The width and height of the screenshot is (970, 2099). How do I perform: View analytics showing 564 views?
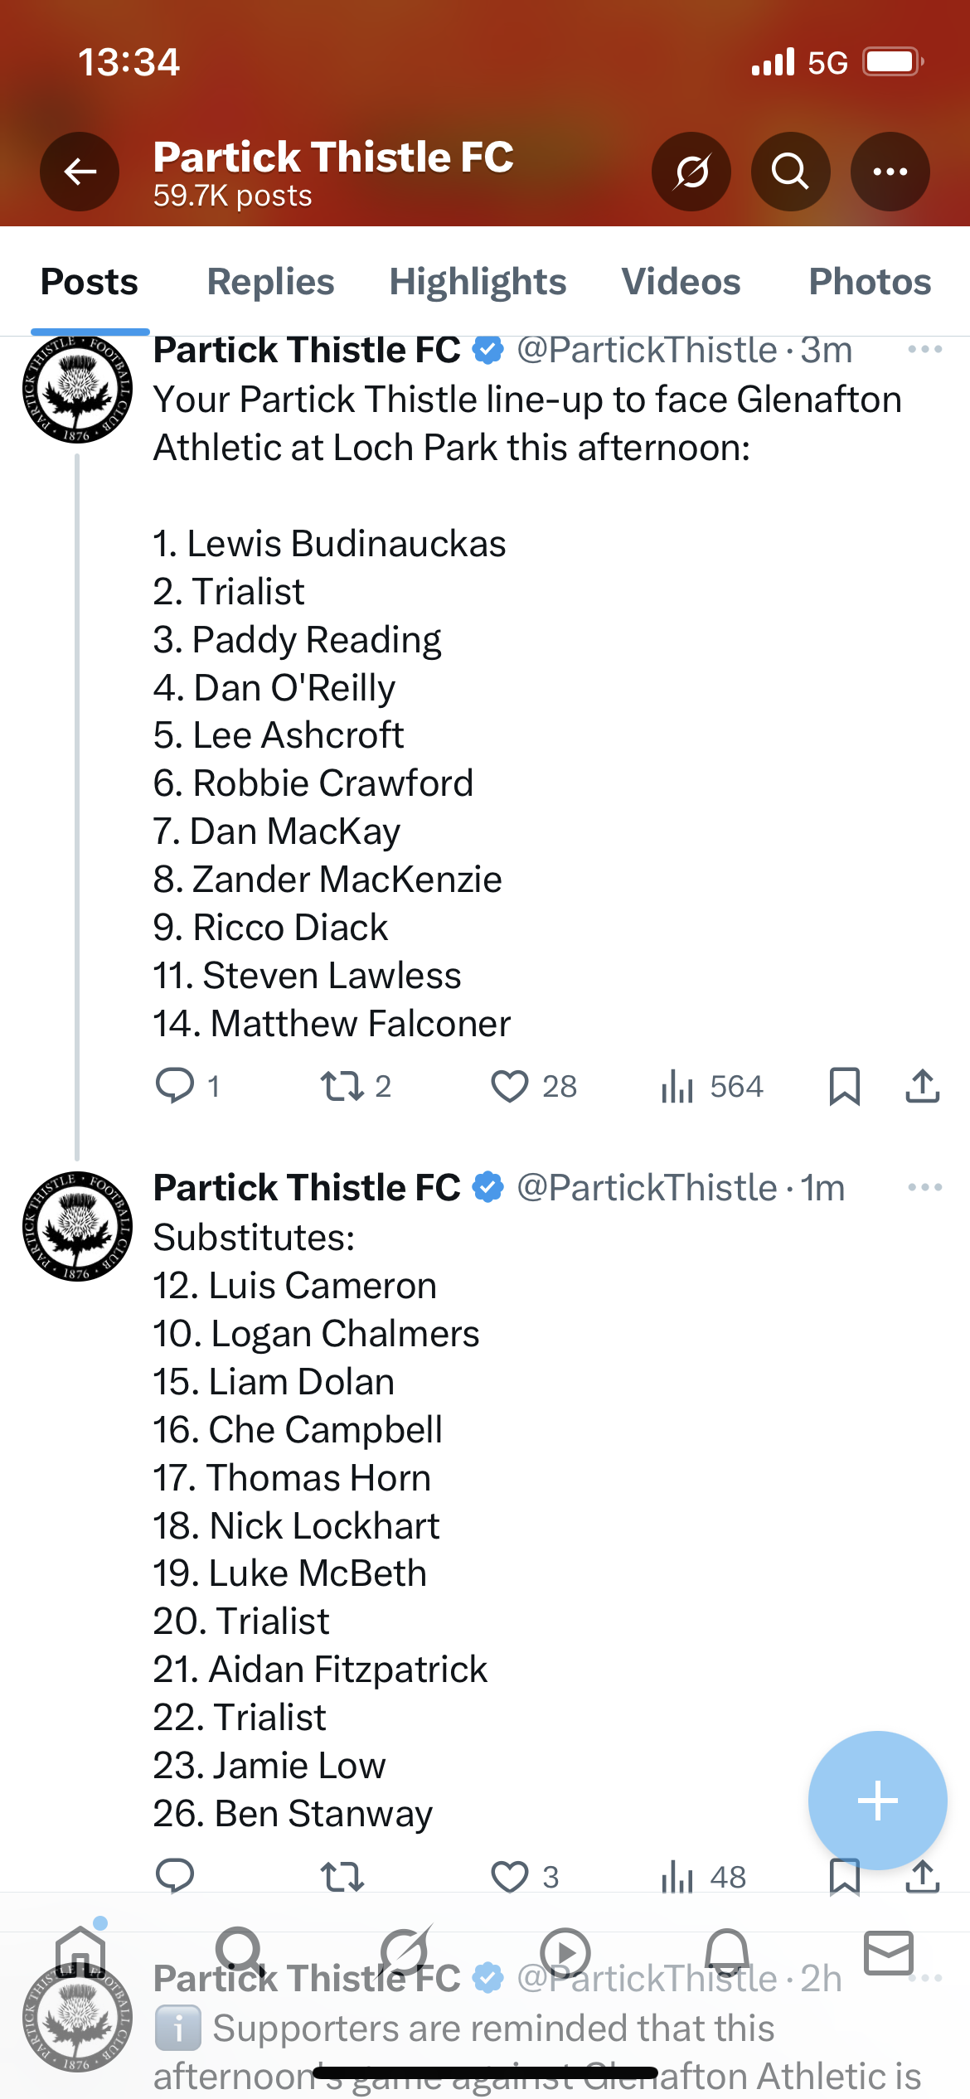711,1086
